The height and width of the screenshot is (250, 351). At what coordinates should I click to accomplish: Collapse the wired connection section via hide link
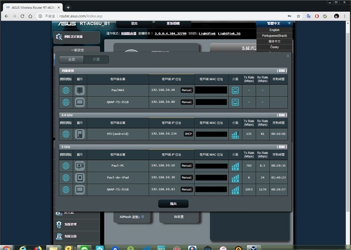[282, 71]
